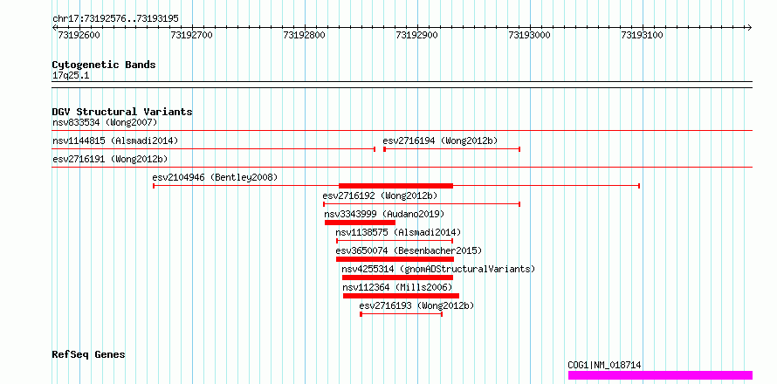The height and width of the screenshot is (384, 777).
Task: Click ruler position 73193000
Action: [x=530, y=35]
